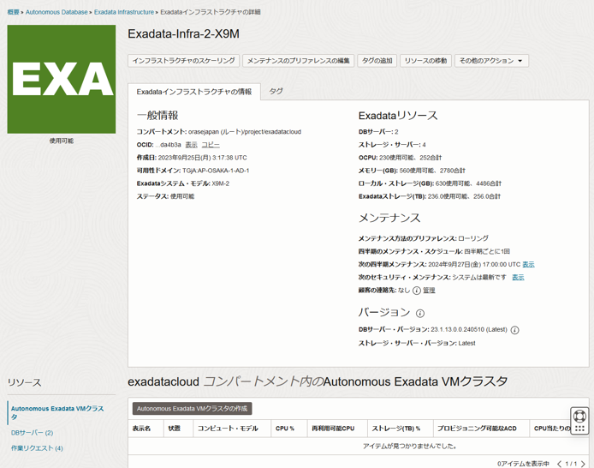Open 作業リクエスト (4) in resources list
The image size is (594, 468).
pyautogui.click(x=37, y=448)
